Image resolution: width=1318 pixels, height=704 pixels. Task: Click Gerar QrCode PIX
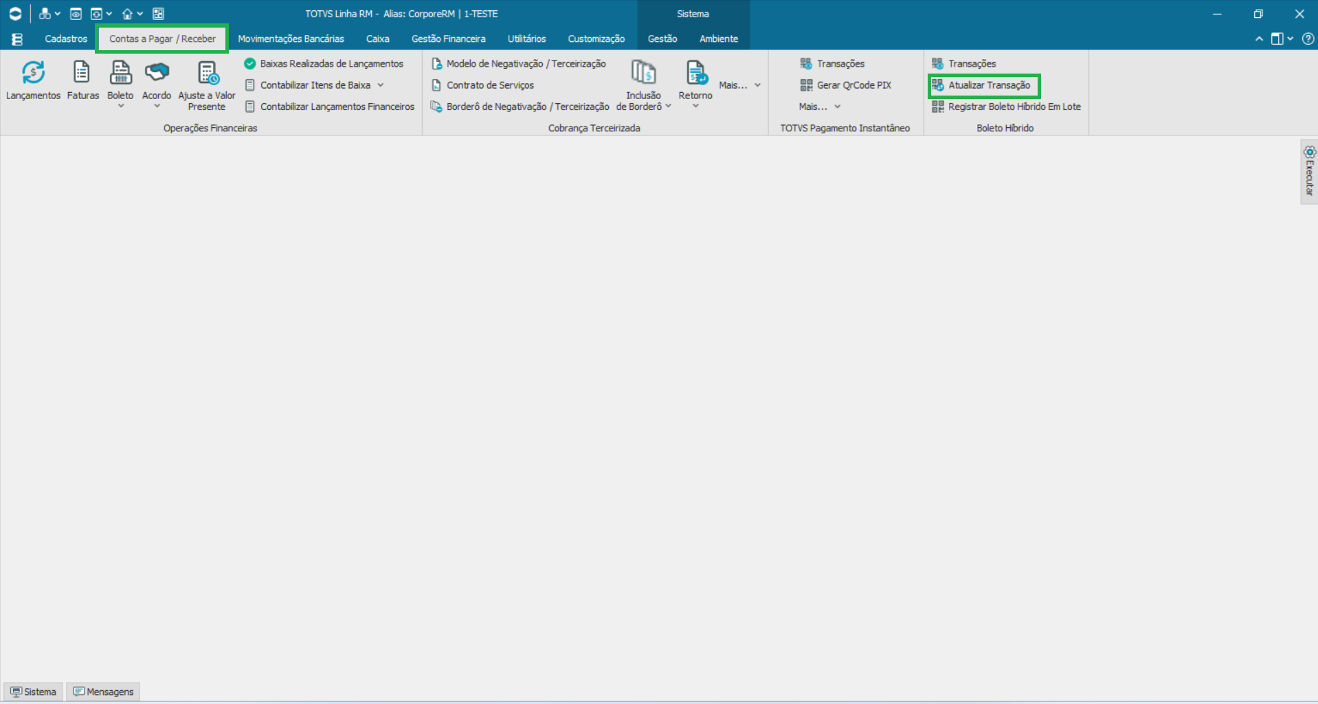click(846, 85)
